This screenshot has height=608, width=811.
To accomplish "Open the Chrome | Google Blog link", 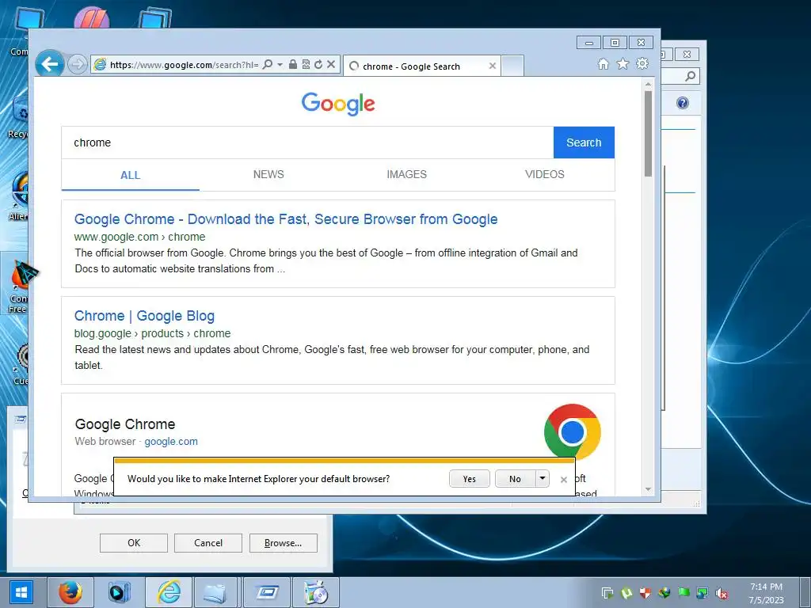I will coord(144,316).
